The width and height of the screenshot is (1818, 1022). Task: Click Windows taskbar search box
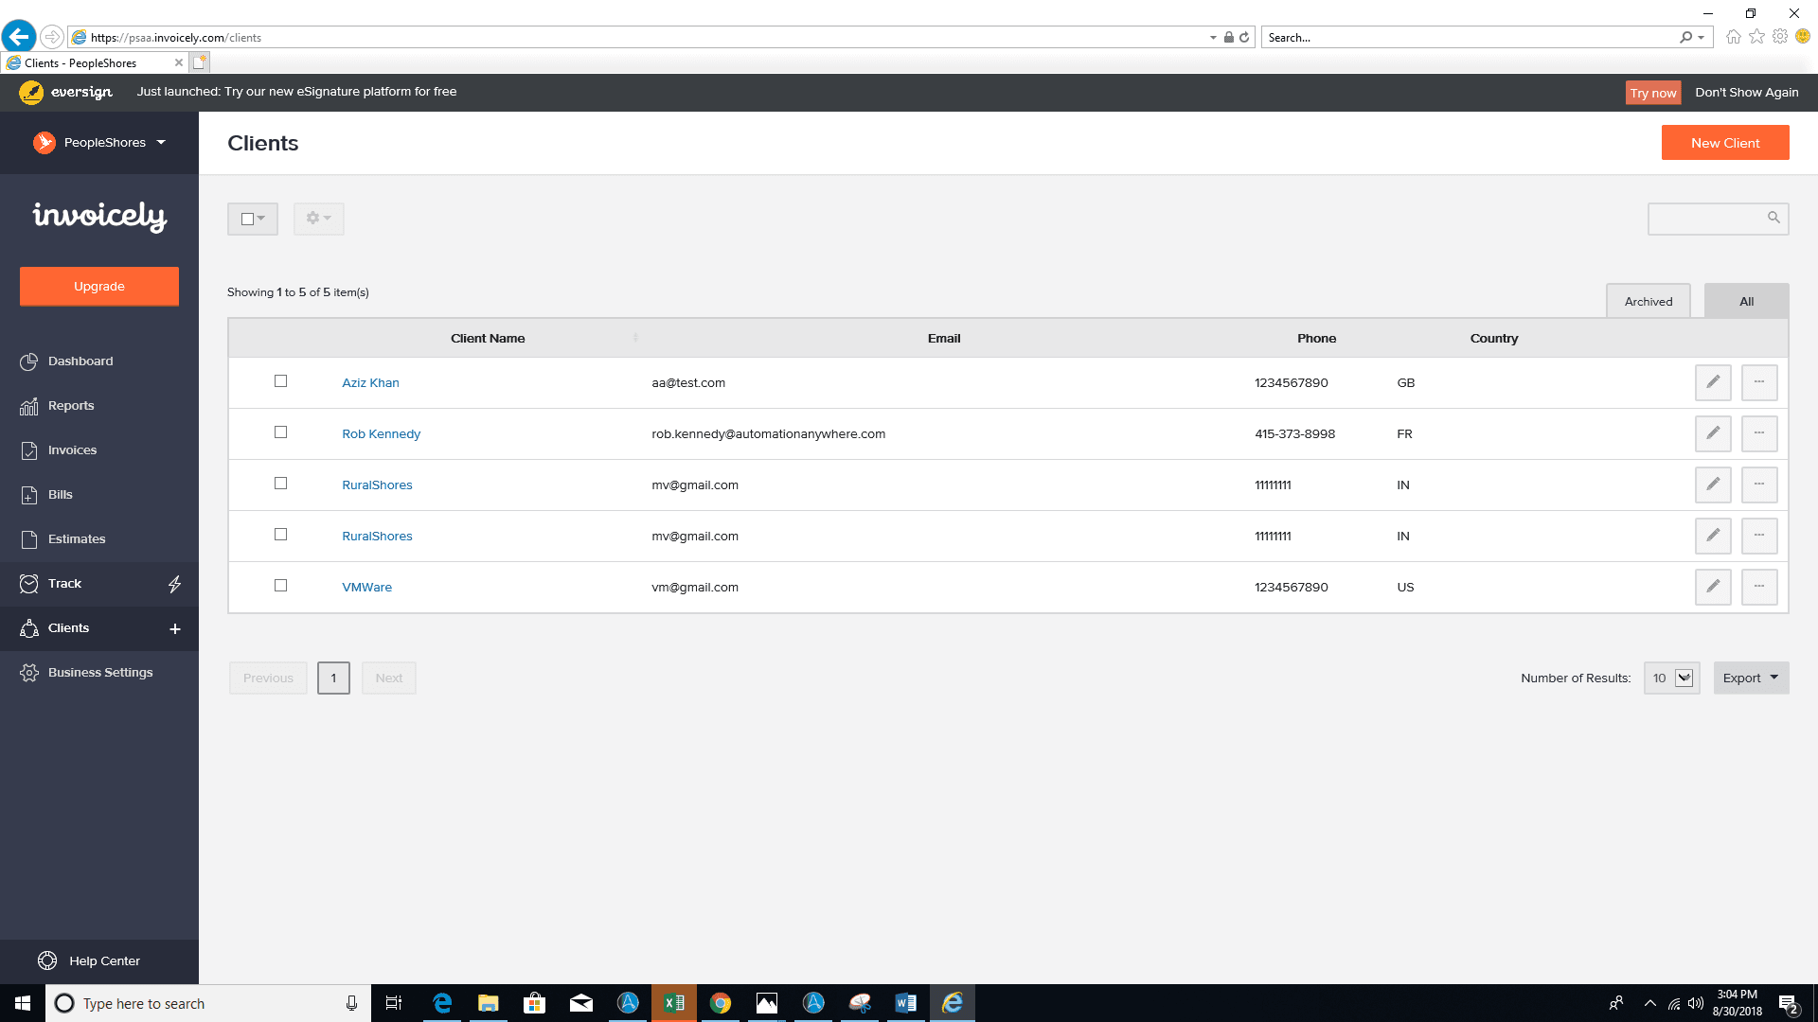coord(208,1003)
